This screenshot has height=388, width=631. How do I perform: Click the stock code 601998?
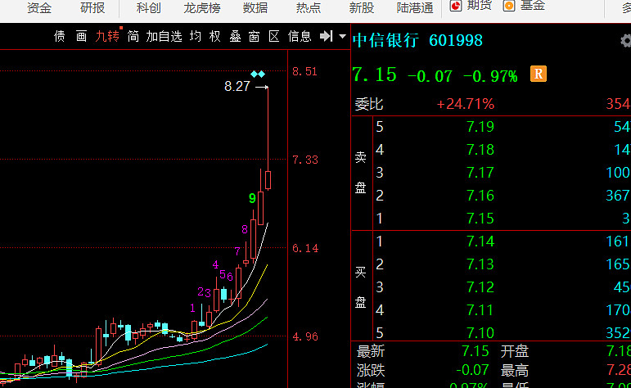(x=456, y=40)
